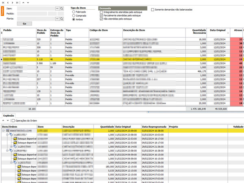This screenshot has width=244, height=183.
Task: Go to the next record arrow
Action: (12, 3)
